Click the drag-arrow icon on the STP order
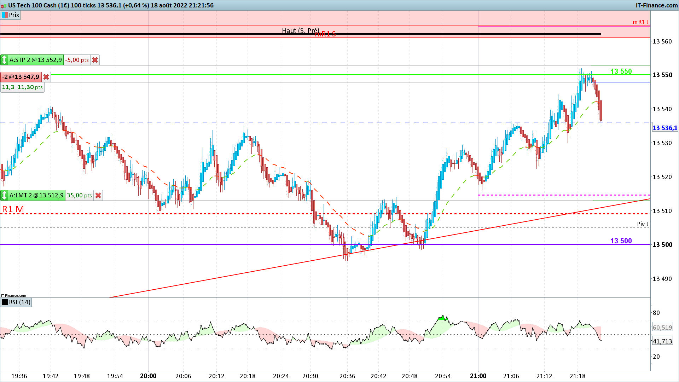 (x=4, y=60)
